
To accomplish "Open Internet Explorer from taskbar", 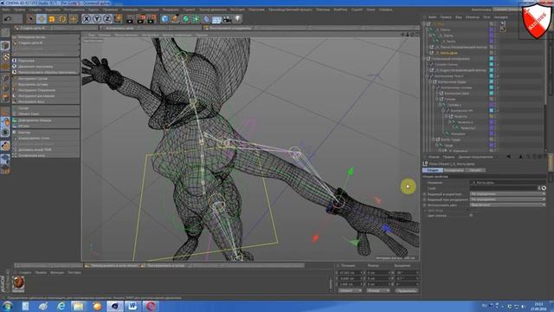I will pyautogui.click(x=61, y=306).
